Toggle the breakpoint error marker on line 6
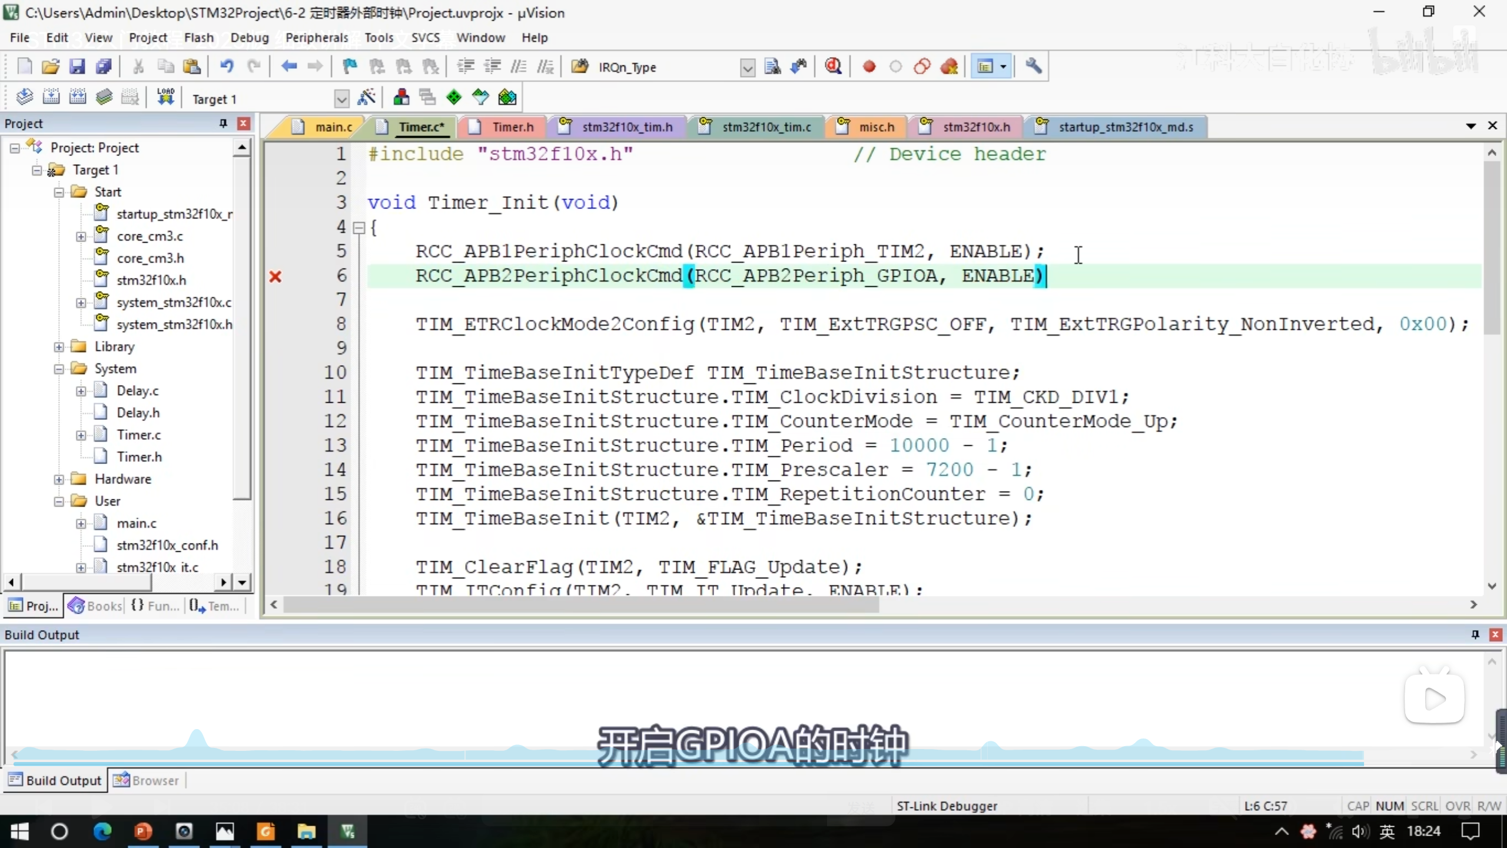 (x=275, y=277)
